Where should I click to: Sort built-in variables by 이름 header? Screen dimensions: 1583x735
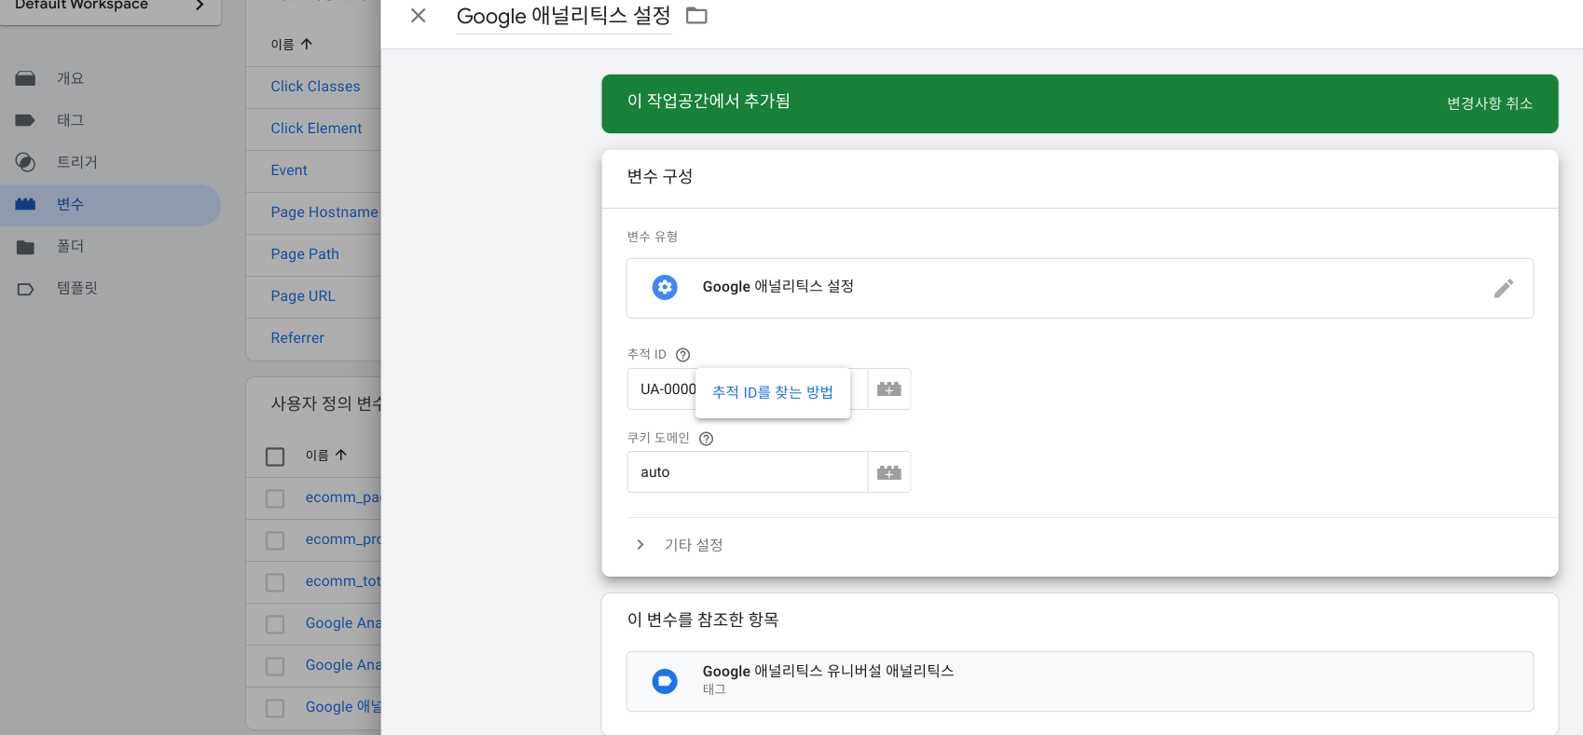click(x=292, y=44)
